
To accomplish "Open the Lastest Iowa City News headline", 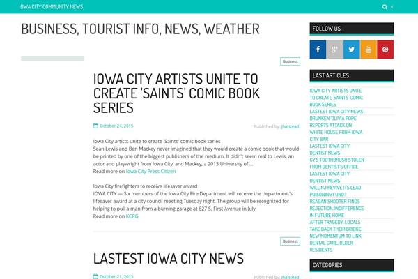I will pos(168,259).
